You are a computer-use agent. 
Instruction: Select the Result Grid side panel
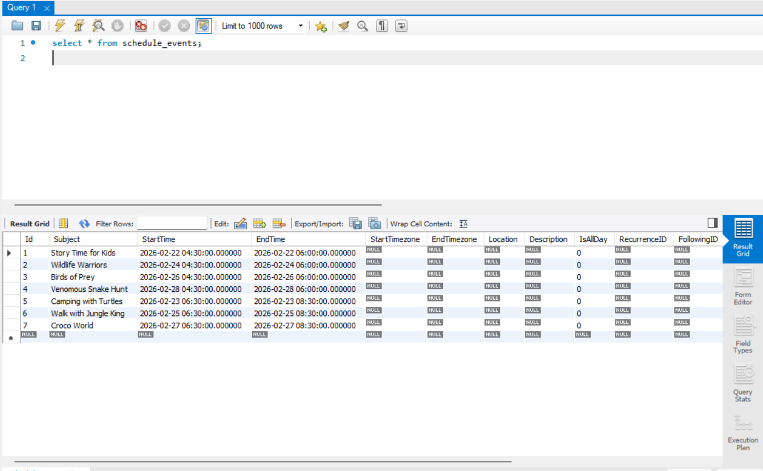742,238
